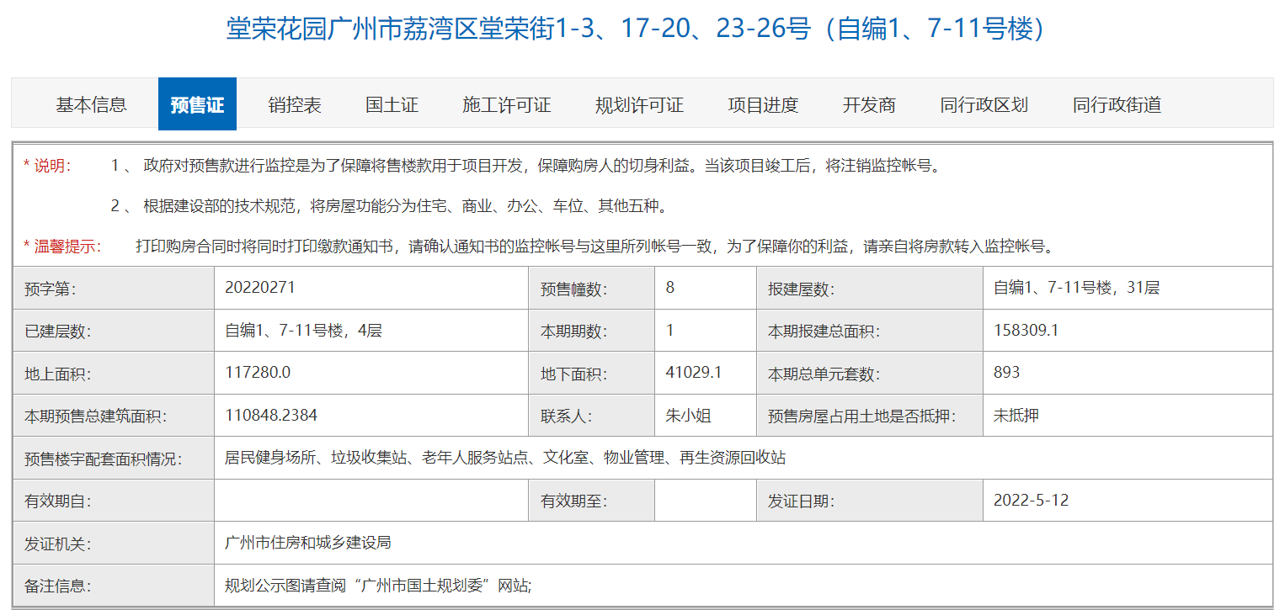Click the 打印购房合同 reminder sentence
The width and height of the screenshot is (1285, 610).
click(x=595, y=247)
